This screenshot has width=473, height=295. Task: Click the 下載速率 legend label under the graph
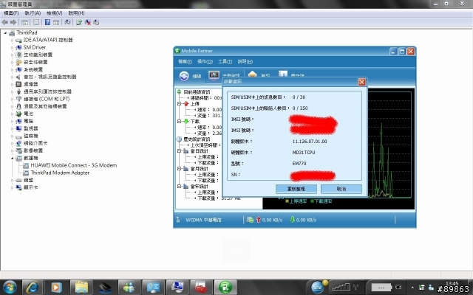click(323, 201)
